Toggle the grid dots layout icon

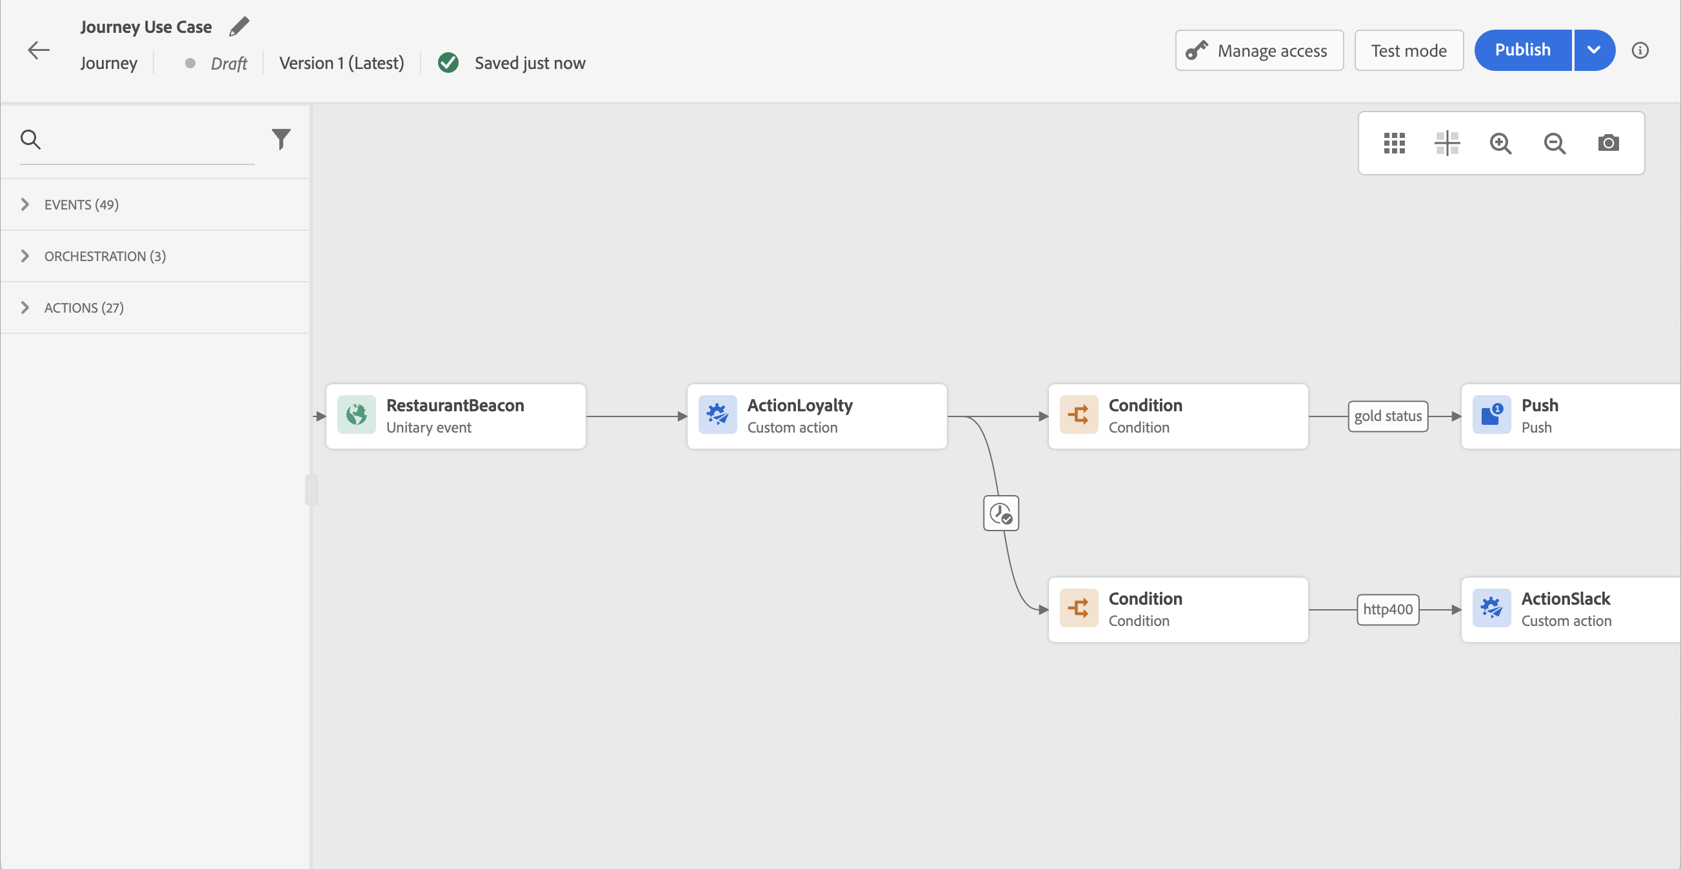click(1394, 144)
